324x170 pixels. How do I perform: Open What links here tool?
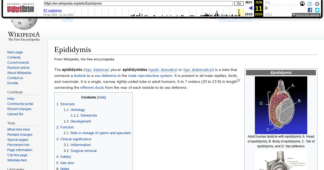[19, 130]
